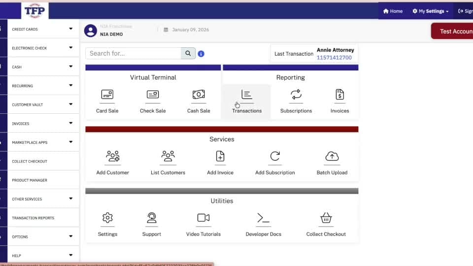Open the Transactions report icon

click(x=247, y=95)
